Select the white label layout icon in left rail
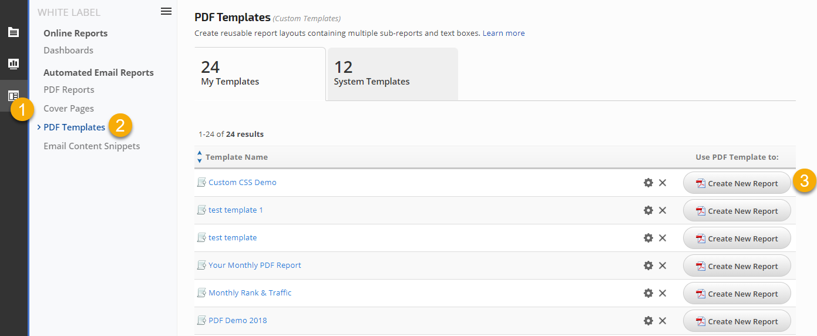The width and height of the screenshot is (817, 336). click(13, 96)
